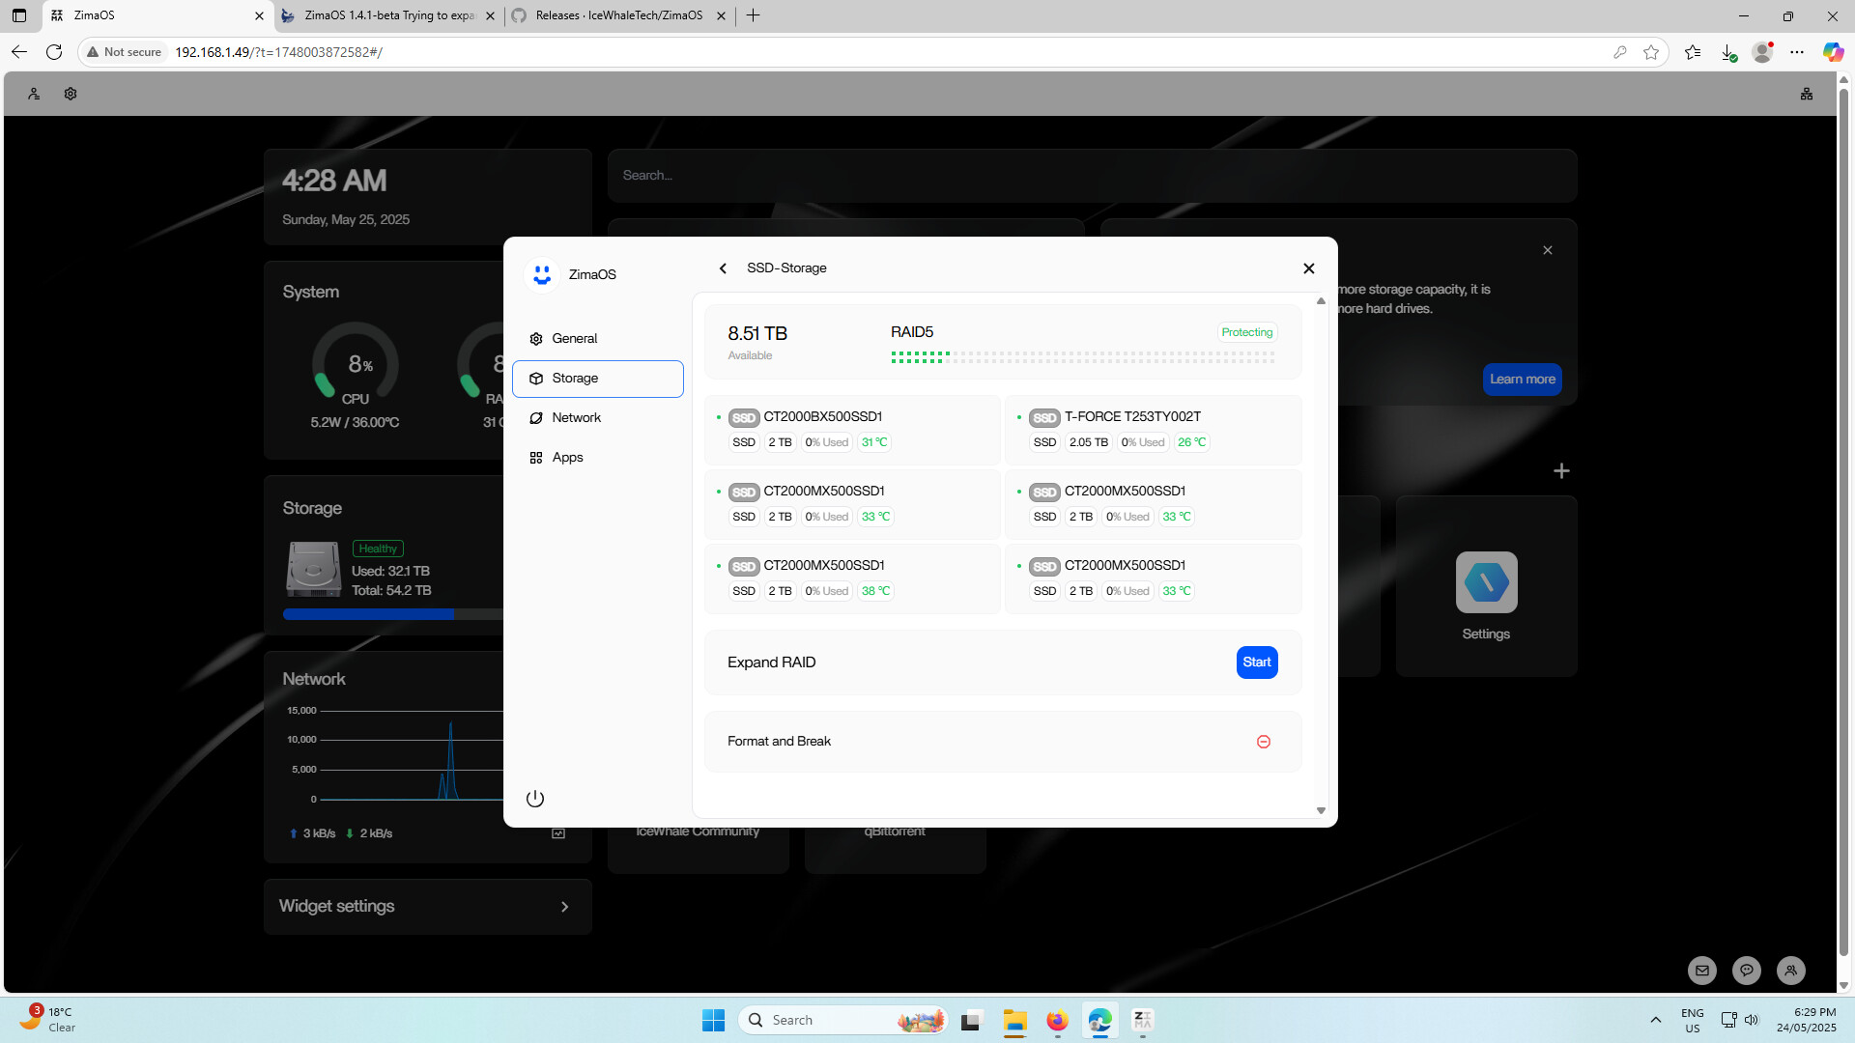Open browser downloads icon
The image size is (1855, 1043).
click(x=1728, y=52)
